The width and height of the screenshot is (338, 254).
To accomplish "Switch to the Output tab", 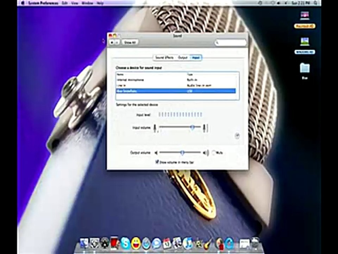I will point(183,58).
